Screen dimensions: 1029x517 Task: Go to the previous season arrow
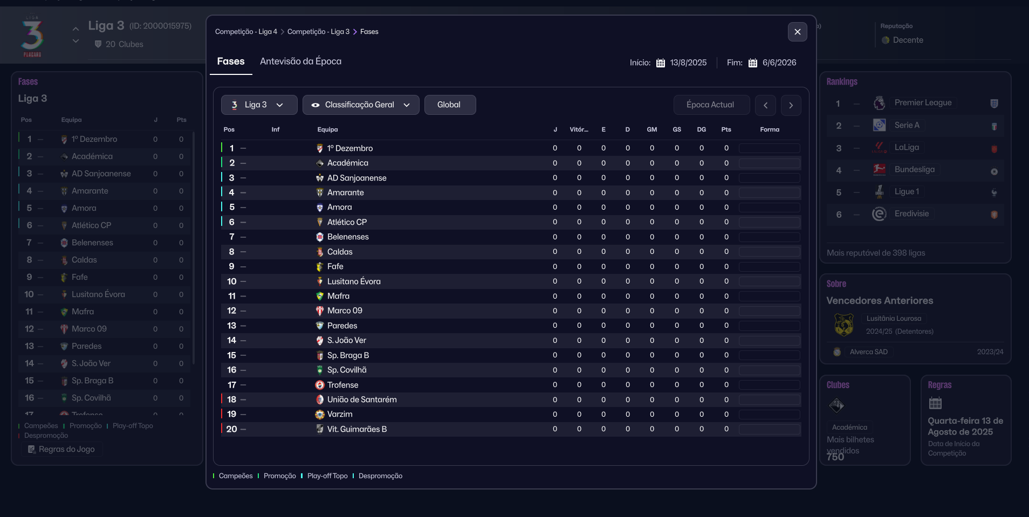point(765,106)
